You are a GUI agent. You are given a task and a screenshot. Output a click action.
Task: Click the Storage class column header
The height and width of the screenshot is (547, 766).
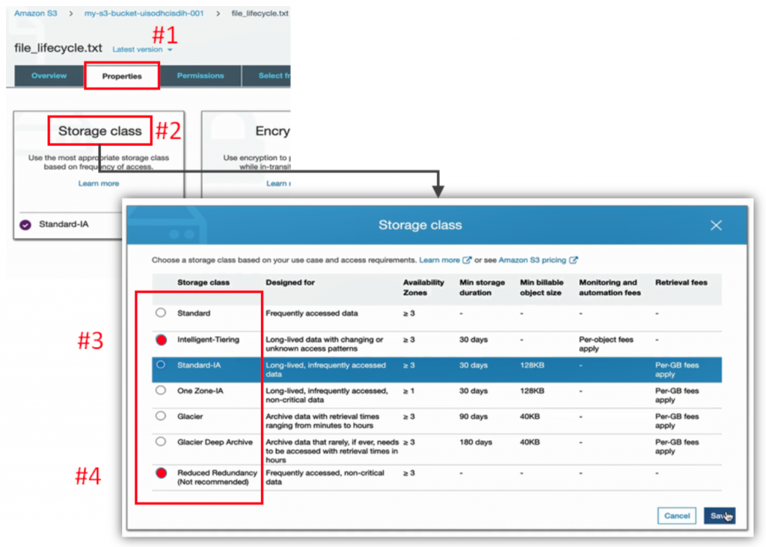(203, 283)
